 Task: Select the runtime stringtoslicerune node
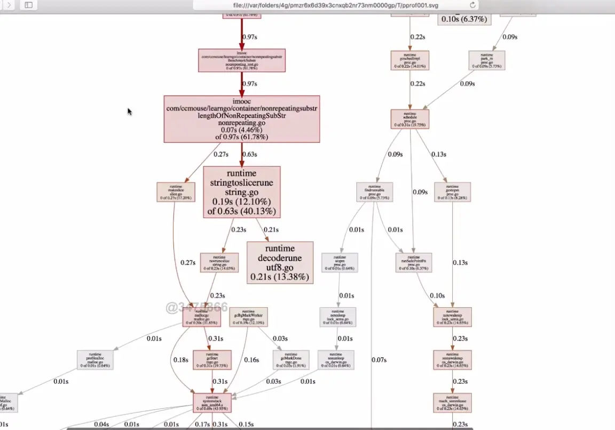(242, 192)
